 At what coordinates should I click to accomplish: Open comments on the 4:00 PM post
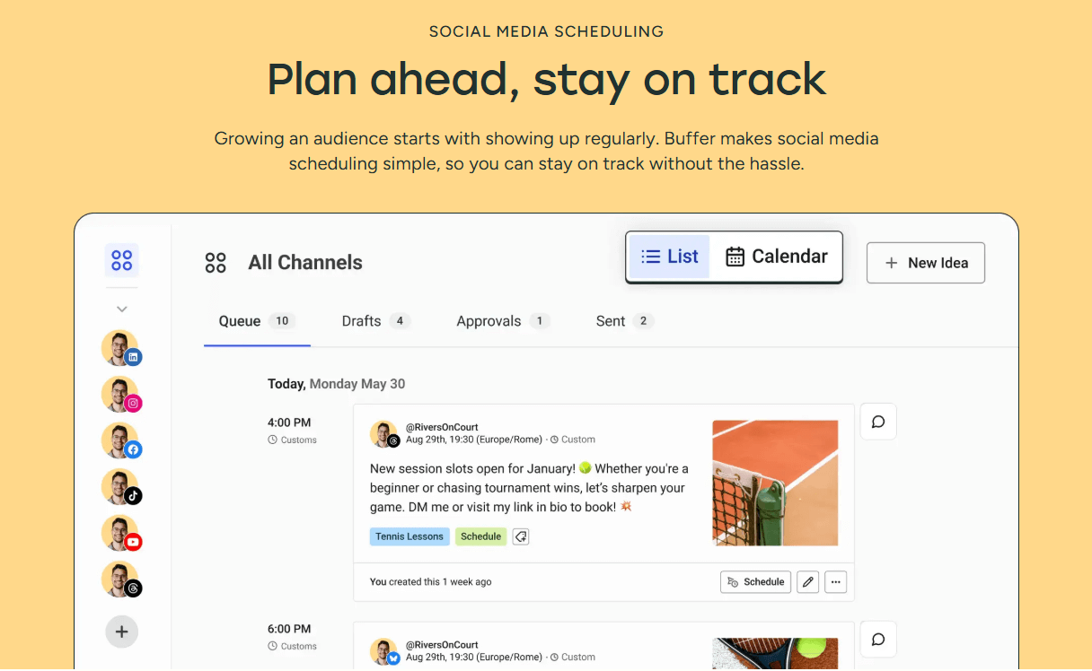(x=878, y=422)
